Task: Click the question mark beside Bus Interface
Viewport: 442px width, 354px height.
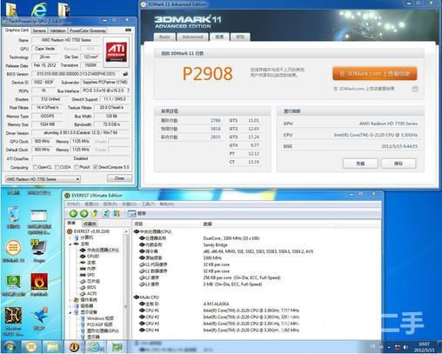Action: [128, 90]
